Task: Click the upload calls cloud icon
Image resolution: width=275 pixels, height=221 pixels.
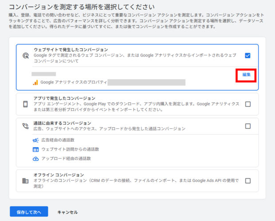Action: click(x=35, y=159)
